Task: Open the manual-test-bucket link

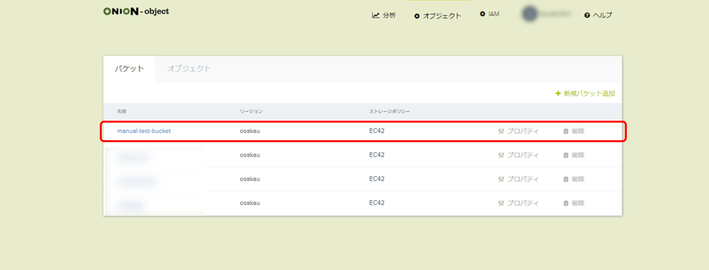Action: [143, 131]
